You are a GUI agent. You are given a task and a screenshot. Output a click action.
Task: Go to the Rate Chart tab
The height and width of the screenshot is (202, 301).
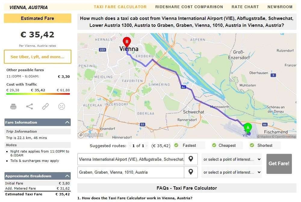pyautogui.click(x=245, y=7)
